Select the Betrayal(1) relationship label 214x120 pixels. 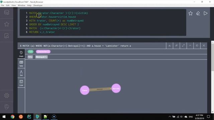coord(41,57)
